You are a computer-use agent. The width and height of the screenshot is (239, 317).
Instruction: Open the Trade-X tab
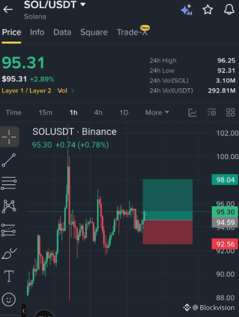pyautogui.click(x=133, y=32)
